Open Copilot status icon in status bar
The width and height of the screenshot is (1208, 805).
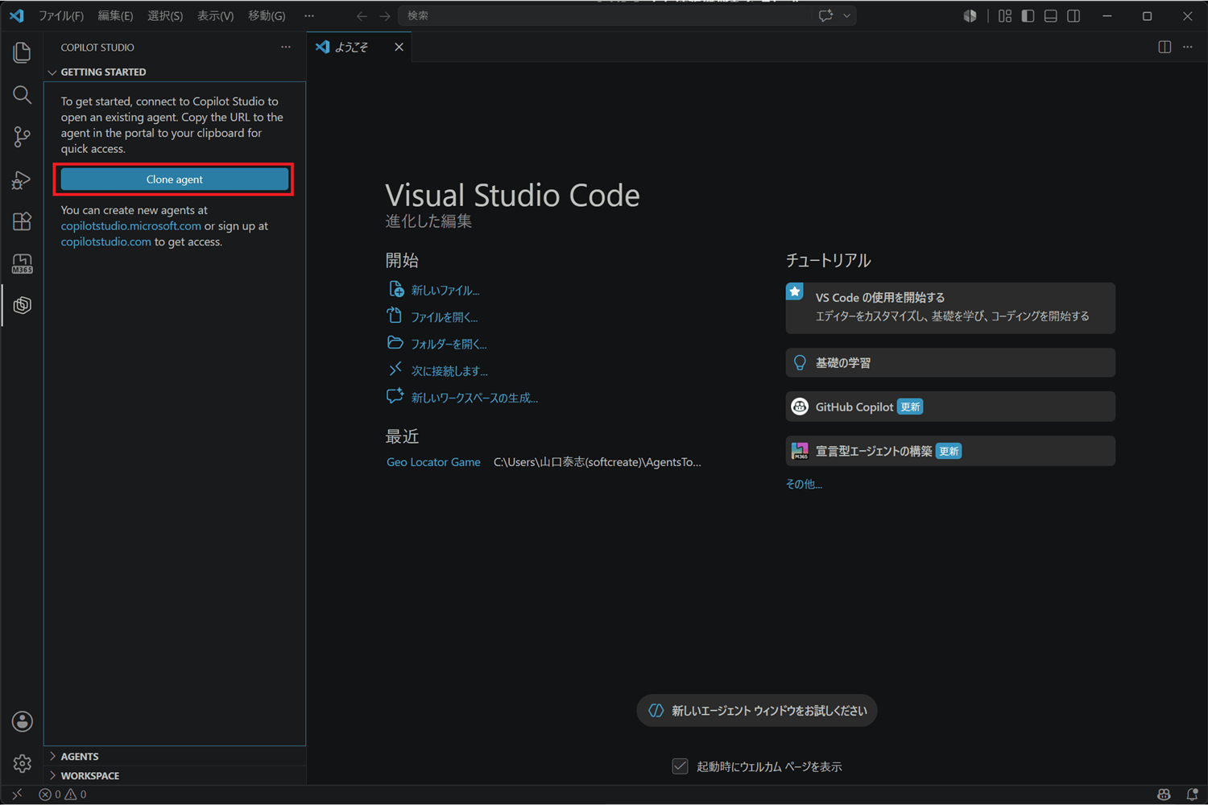(1164, 795)
